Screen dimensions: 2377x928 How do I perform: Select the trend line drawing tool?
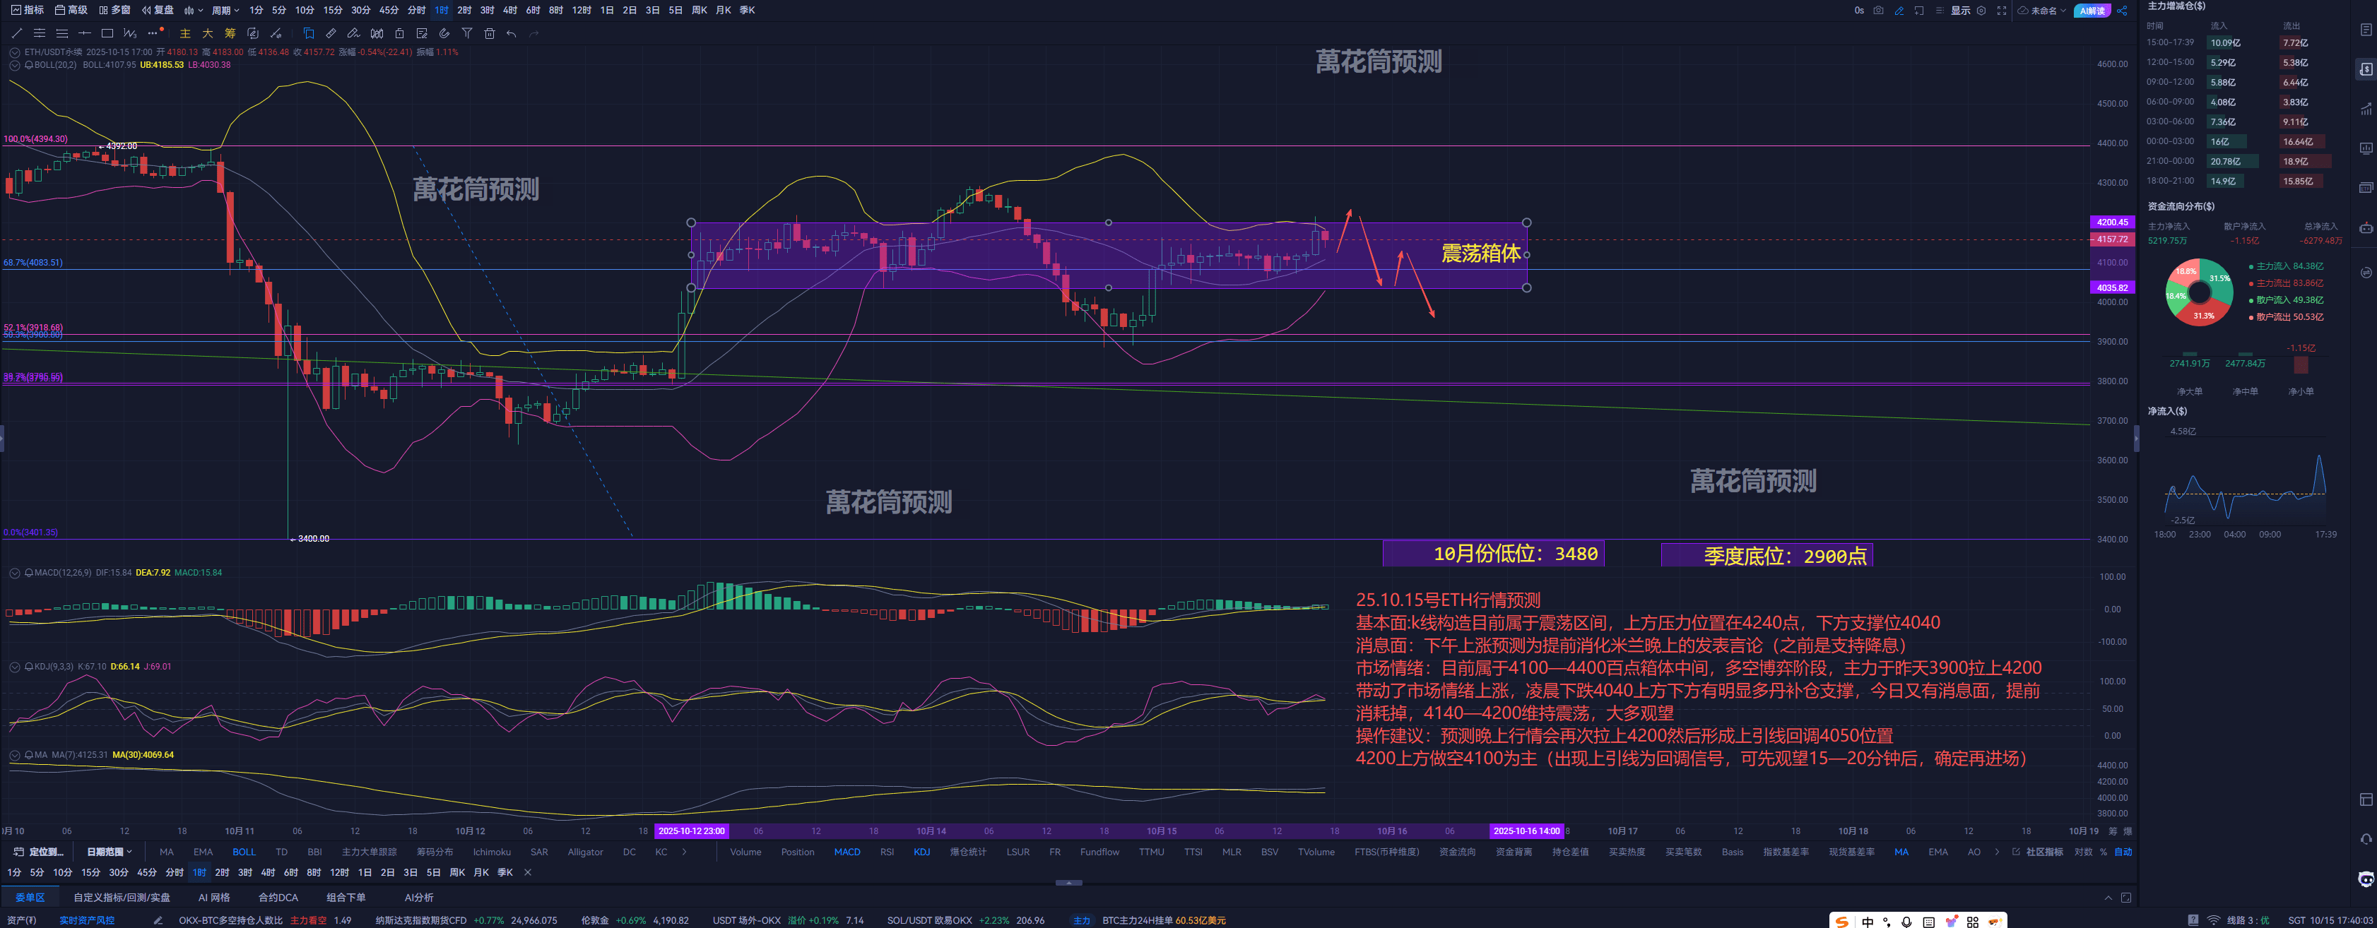coord(17,33)
